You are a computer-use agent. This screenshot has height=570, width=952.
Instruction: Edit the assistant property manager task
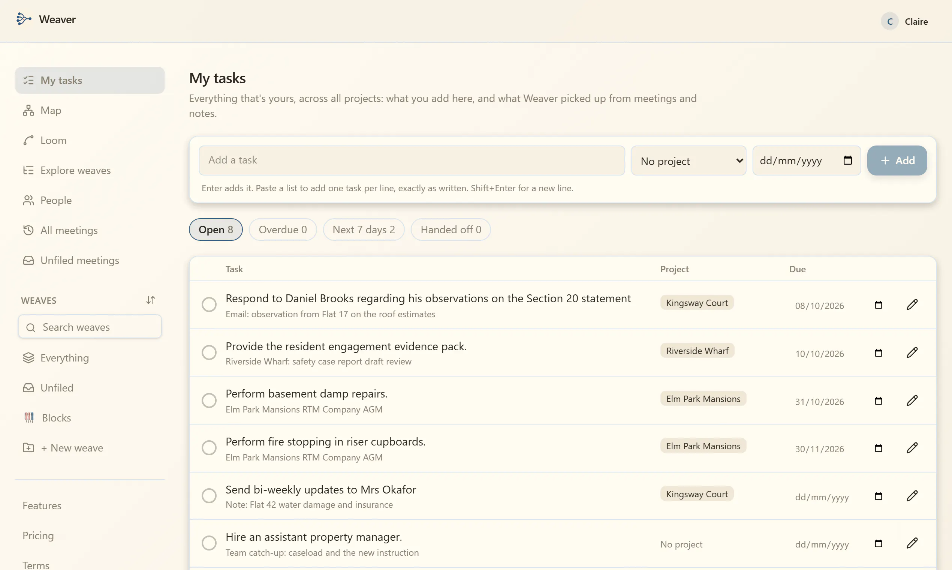point(912,543)
